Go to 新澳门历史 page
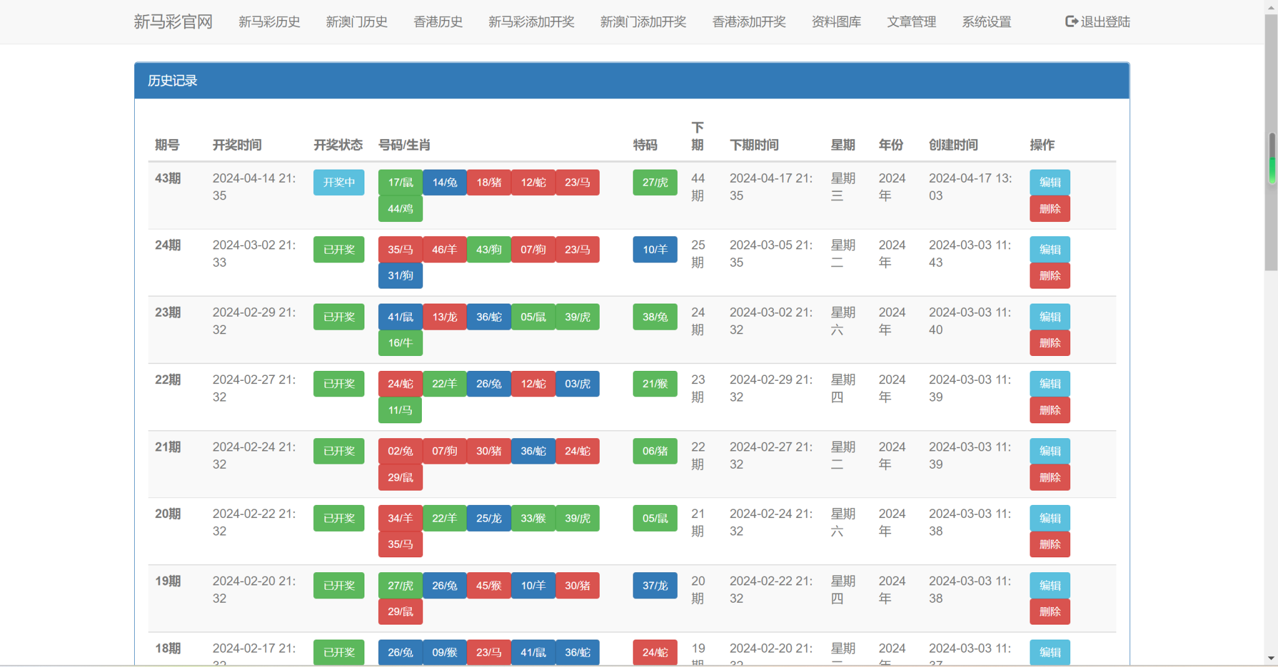Viewport: 1278px width, 667px height. coord(356,22)
